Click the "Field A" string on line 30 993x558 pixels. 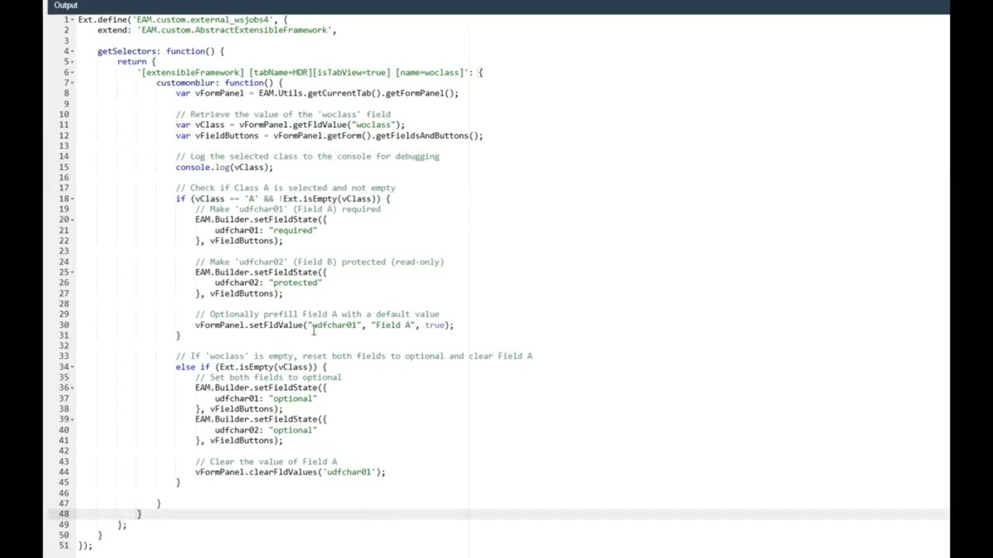[393, 325]
